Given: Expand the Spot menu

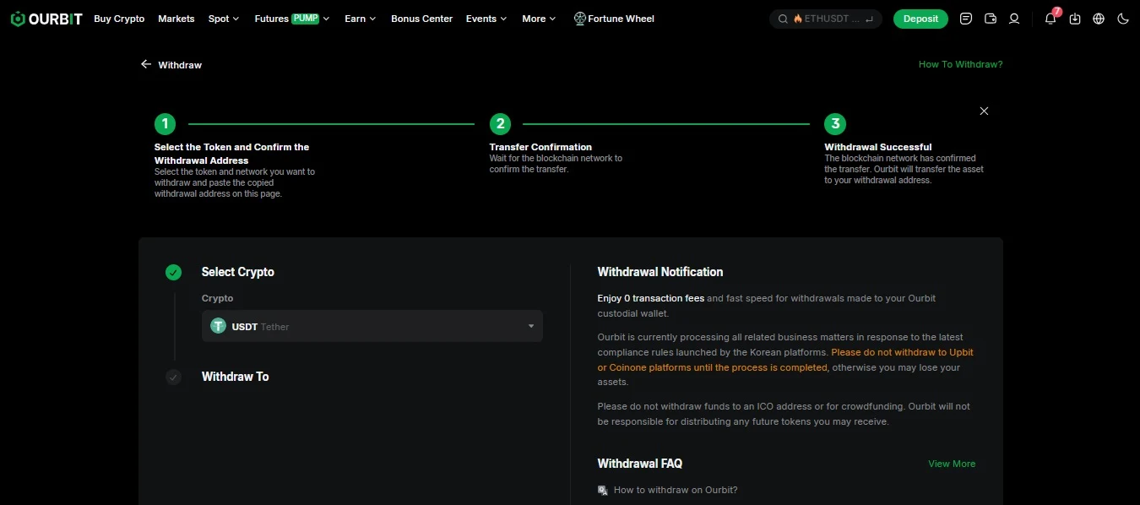Looking at the screenshot, I should pos(224,19).
